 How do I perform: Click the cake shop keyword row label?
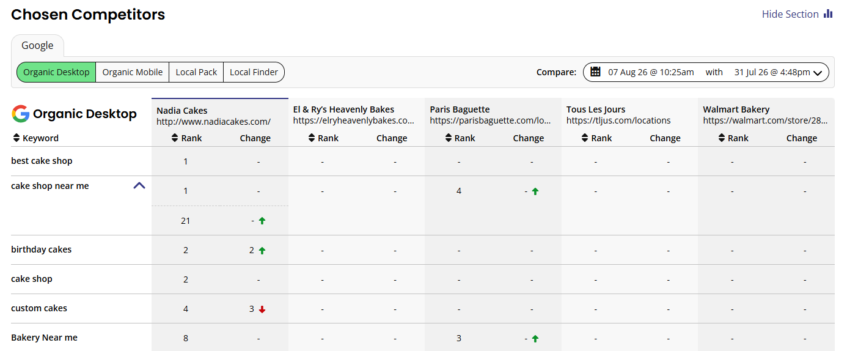coord(32,279)
